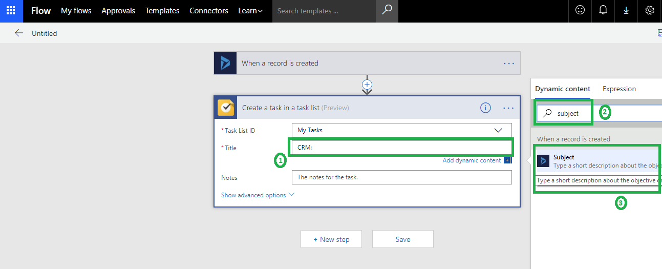
Task: Save the flow
Action: coord(403,239)
